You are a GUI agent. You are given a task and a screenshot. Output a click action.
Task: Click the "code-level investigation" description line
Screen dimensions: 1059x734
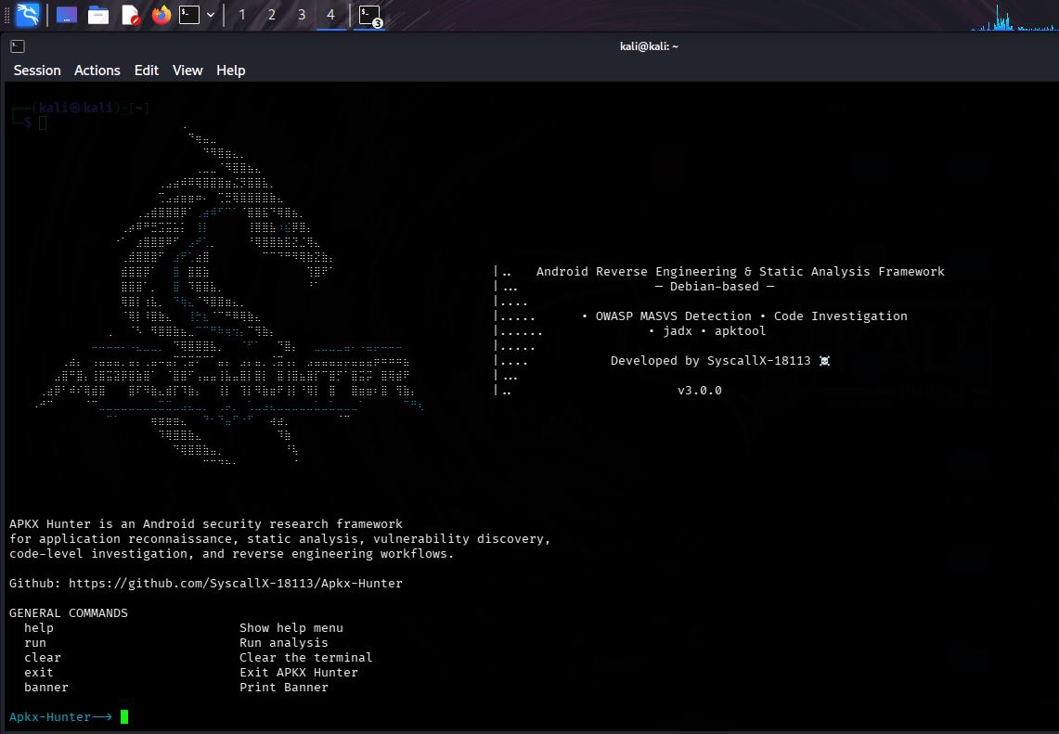232,554
